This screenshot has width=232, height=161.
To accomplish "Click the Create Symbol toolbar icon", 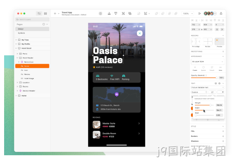I will pyautogui.click(x=100, y=14).
